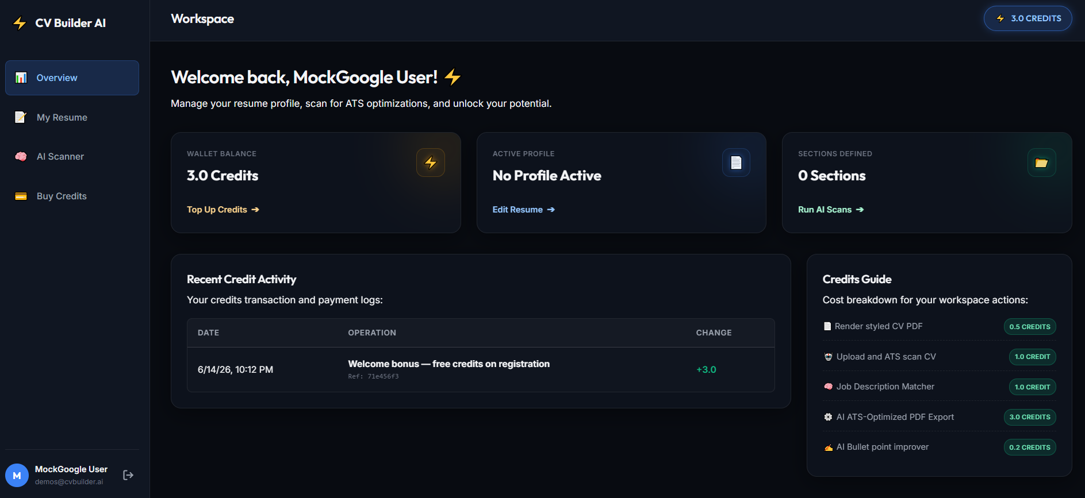Screen dimensions: 1085x498
Task: Click the AI ATS-Optimized PDF Export gear icon
Action: pos(828,417)
